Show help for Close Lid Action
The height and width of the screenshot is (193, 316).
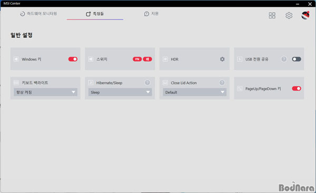[222, 83]
